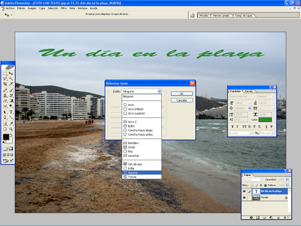
Task: Select the Lasso tool
Action: [5, 79]
